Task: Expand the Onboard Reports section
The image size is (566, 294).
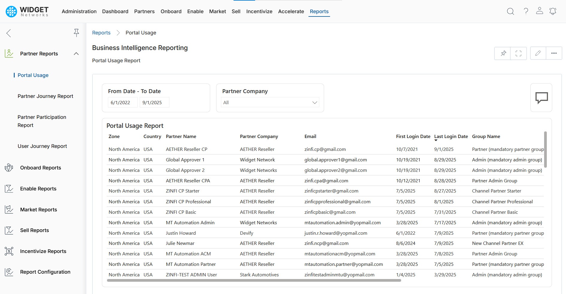Action: (x=40, y=168)
